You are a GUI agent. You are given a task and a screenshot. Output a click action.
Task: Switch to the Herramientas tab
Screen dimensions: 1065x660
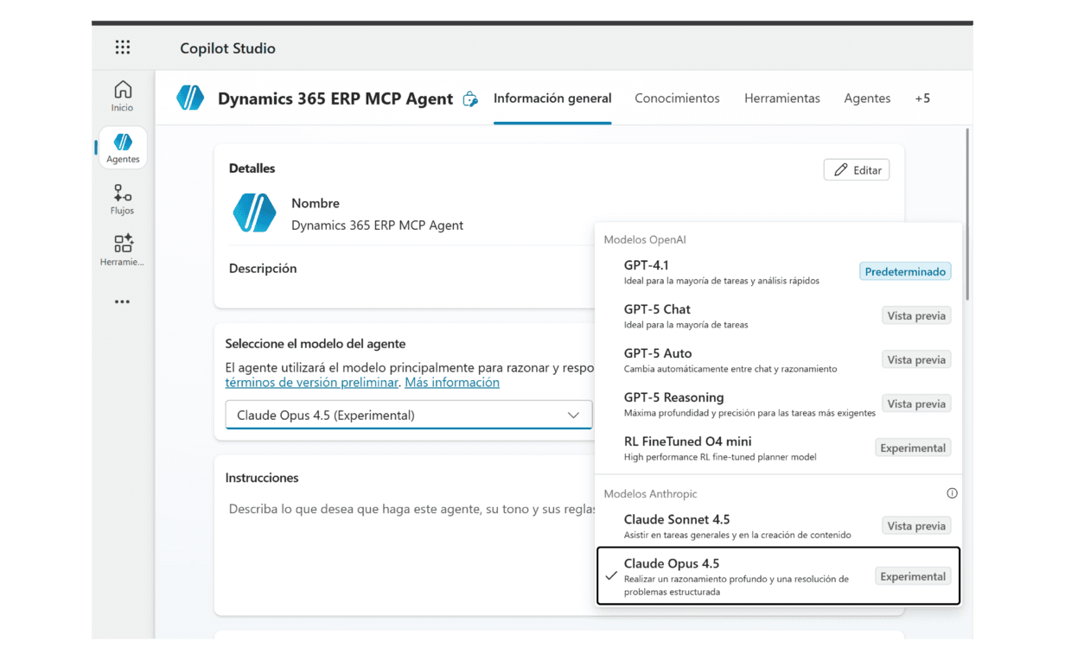781,98
